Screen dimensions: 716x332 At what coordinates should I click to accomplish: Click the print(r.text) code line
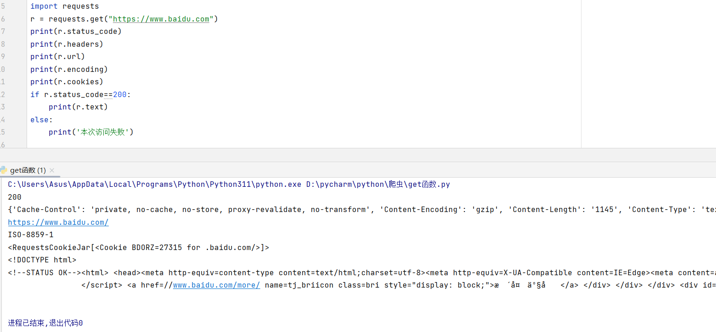coord(78,107)
